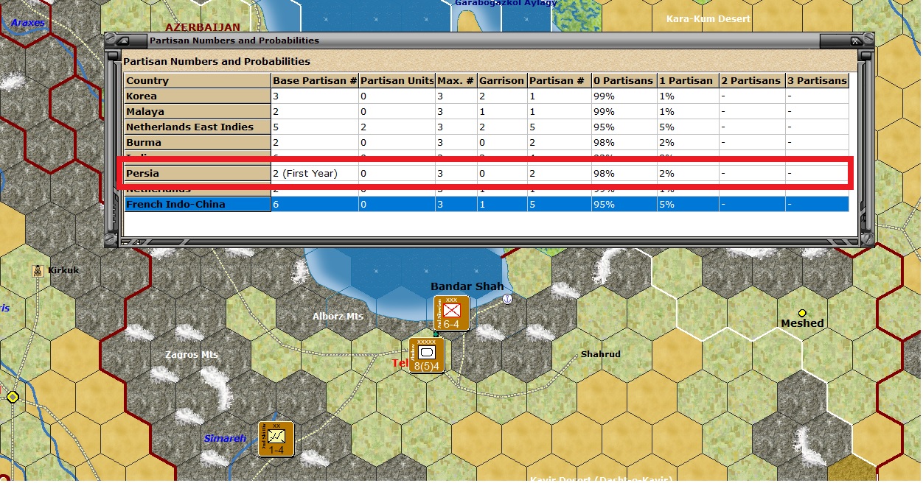Click the window title bar text
The height and width of the screenshot is (483, 923).
pos(234,40)
